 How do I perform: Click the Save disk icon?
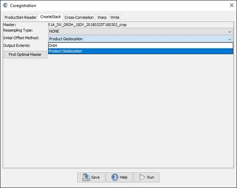[x=86, y=177]
